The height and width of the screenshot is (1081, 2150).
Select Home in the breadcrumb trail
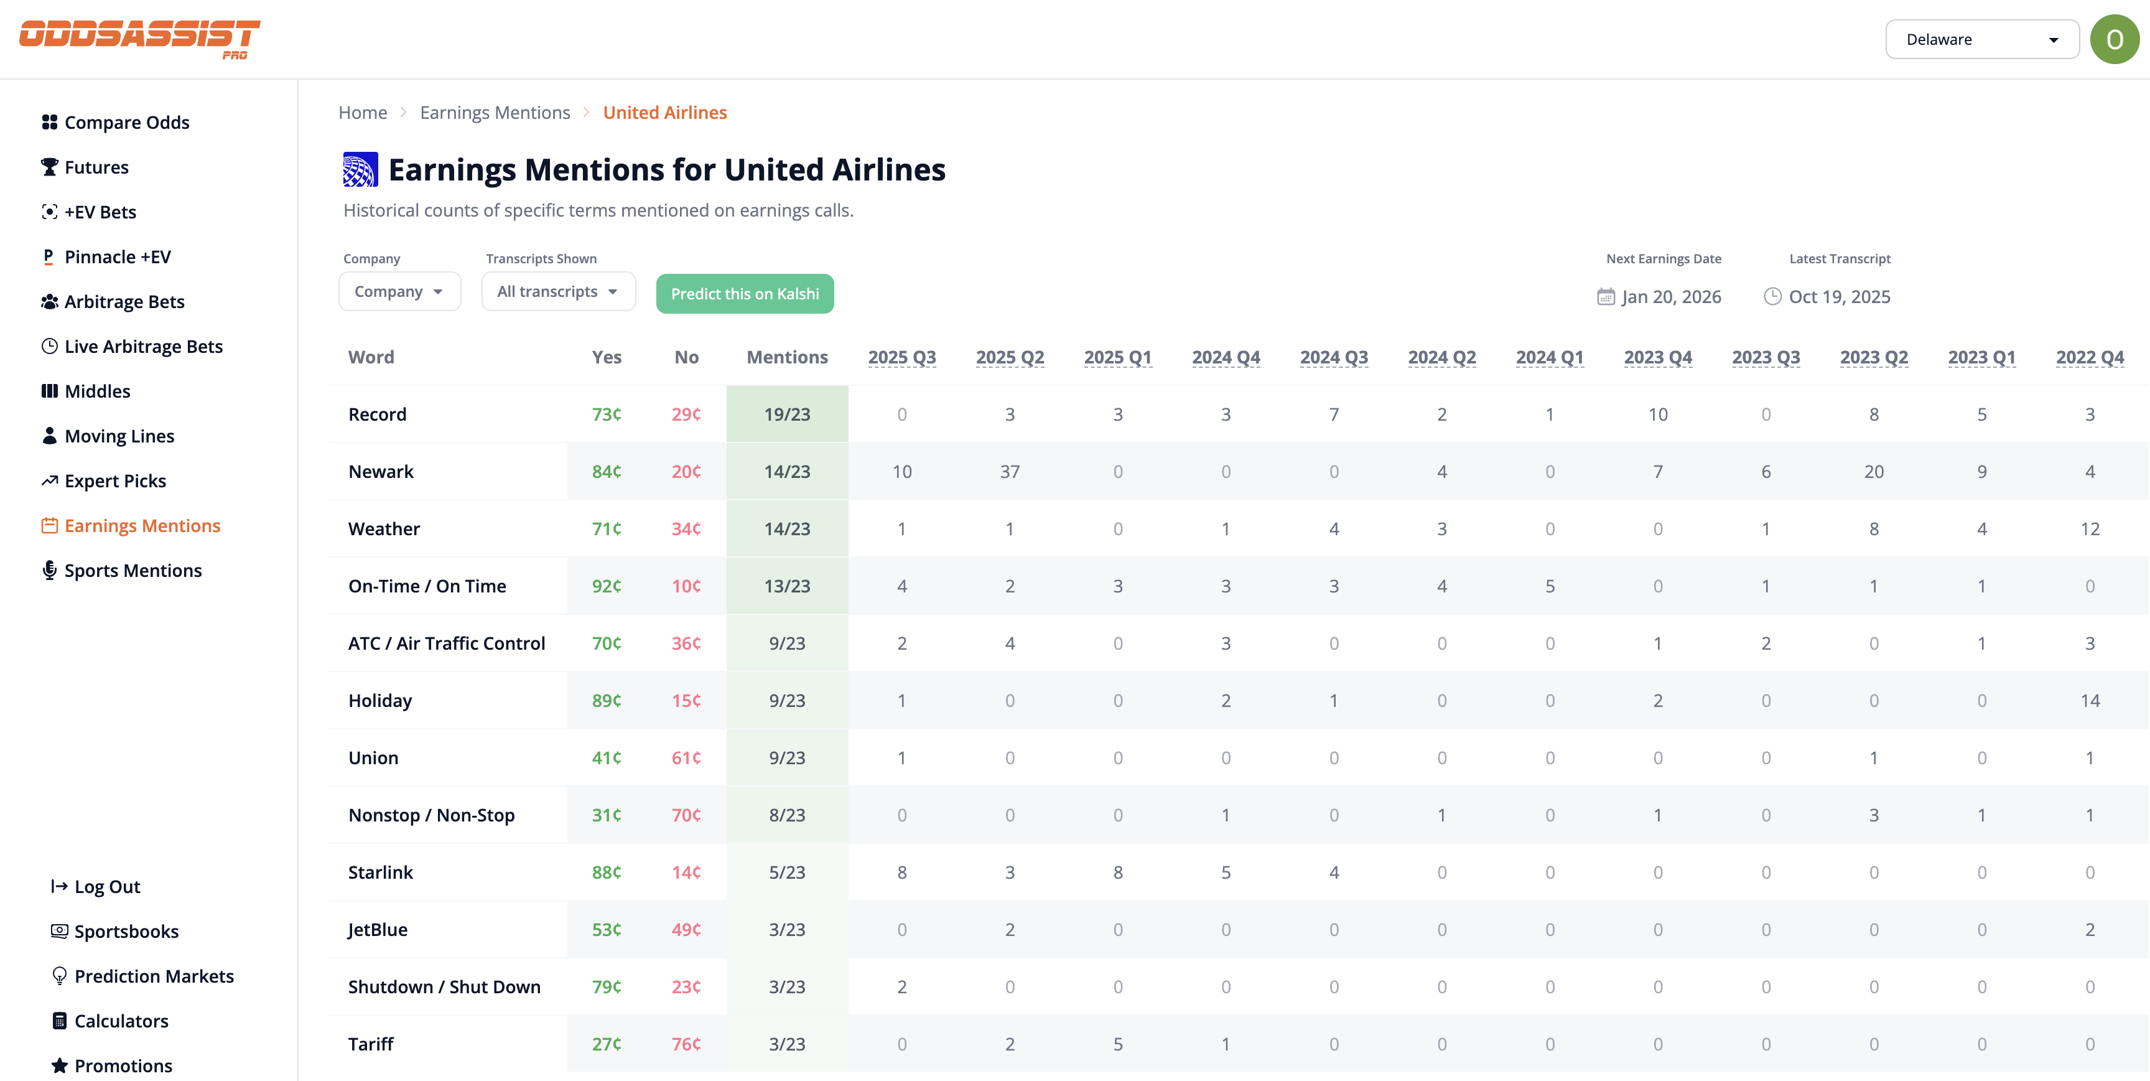click(362, 112)
